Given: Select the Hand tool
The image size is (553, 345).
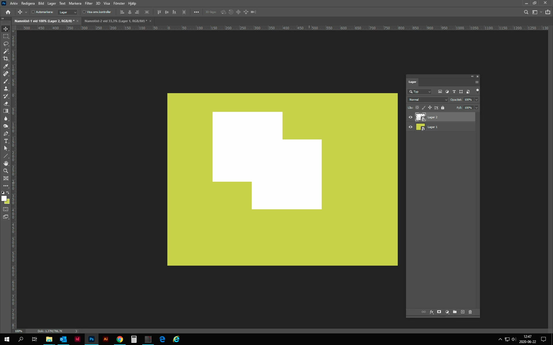Looking at the screenshot, I should pos(6,163).
